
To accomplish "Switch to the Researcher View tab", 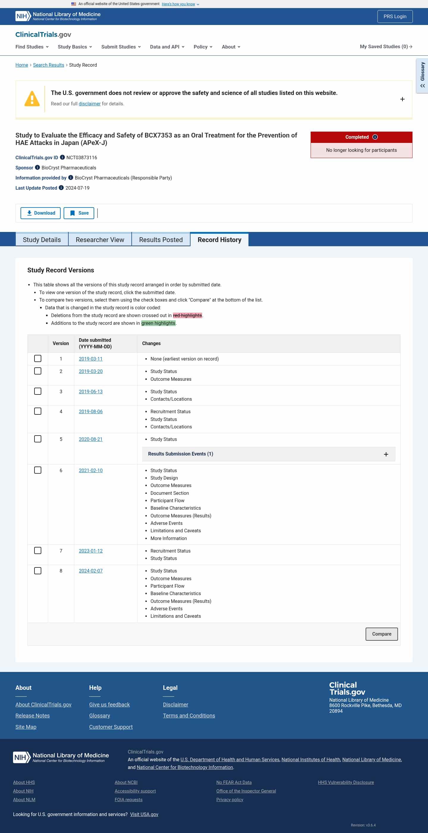I will tap(100, 240).
